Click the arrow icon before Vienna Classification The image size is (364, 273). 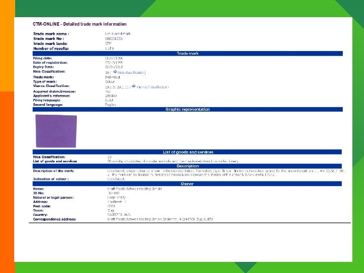click(x=133, y=86)
